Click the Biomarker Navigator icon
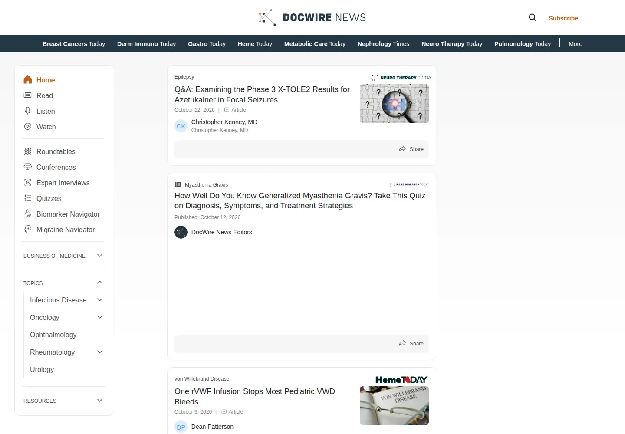 coord(28,214)
